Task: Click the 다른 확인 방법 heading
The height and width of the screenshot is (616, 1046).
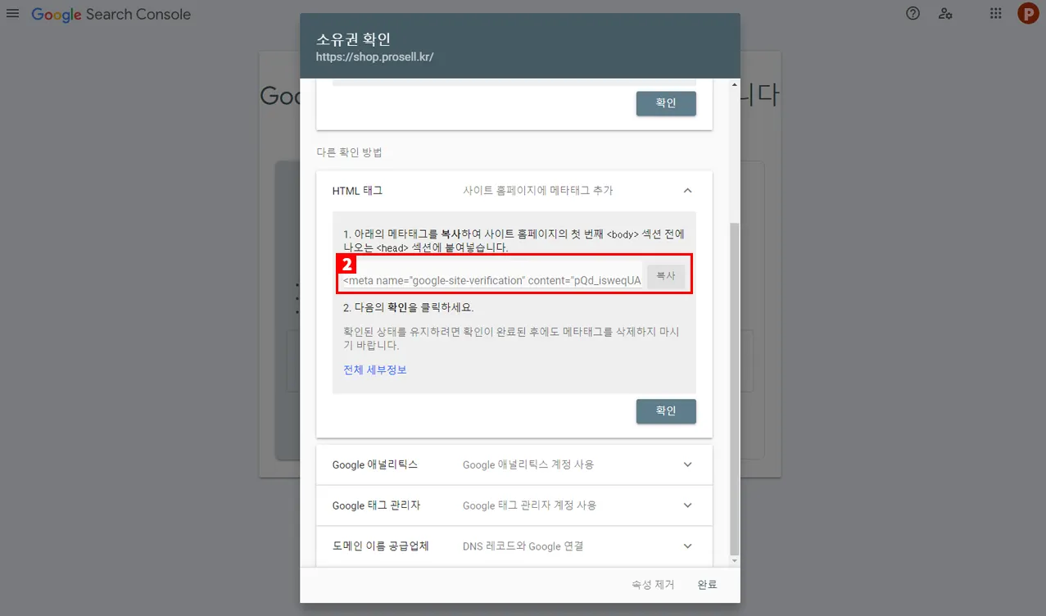Action: tap(350, 152)
